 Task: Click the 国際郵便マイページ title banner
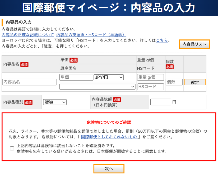pyautogui.click(x=109, y=8)
